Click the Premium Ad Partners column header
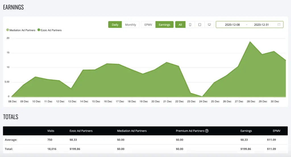 190,131
